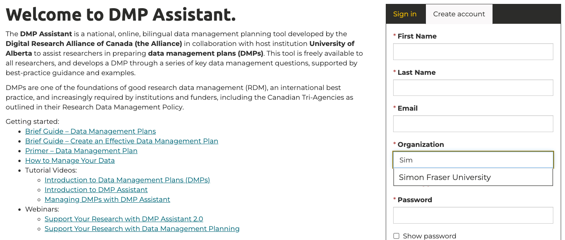Viewport: 565px width, 240px height.
Task: Open Primer – Data Management Plan link
Action: coord(81,151)
